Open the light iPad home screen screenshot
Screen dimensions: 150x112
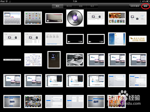point(33,18)
